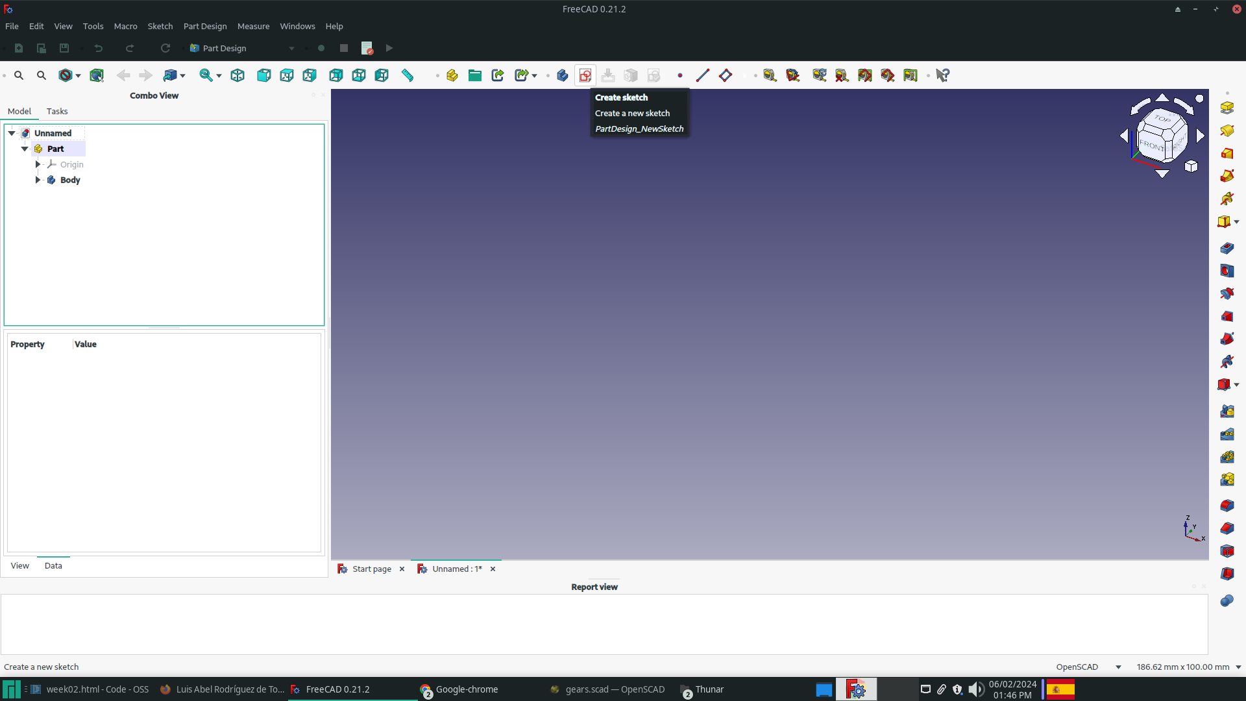Switch to the Tasks tab
The height and width of the screenshot is (701, 1246).
[57, 111]
